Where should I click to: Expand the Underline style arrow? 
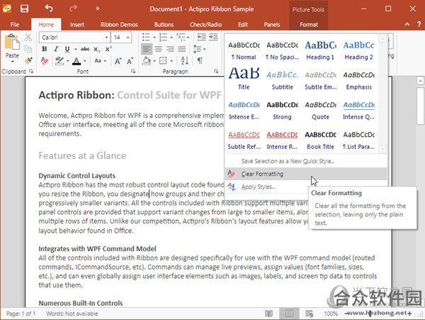click(76, 50)
